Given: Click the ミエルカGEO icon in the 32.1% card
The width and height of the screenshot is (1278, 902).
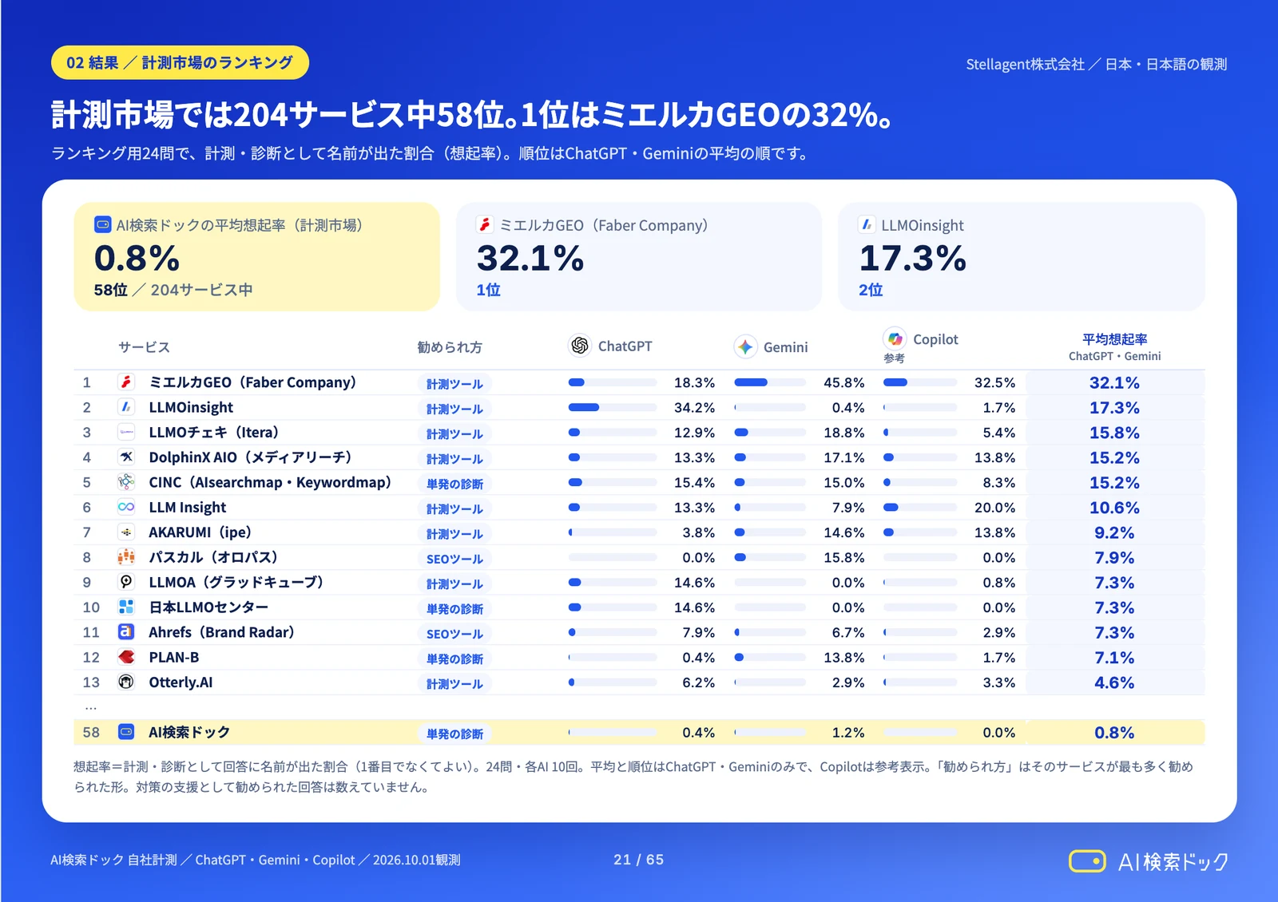Looking at the screenshot, I should (x=485, y=225).
